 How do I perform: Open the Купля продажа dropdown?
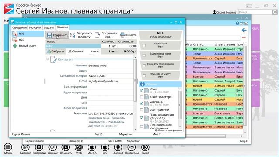tap(160, 37)
